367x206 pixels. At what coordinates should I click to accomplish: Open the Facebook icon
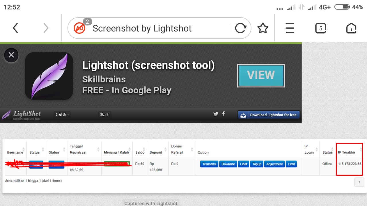pos(224,114)
